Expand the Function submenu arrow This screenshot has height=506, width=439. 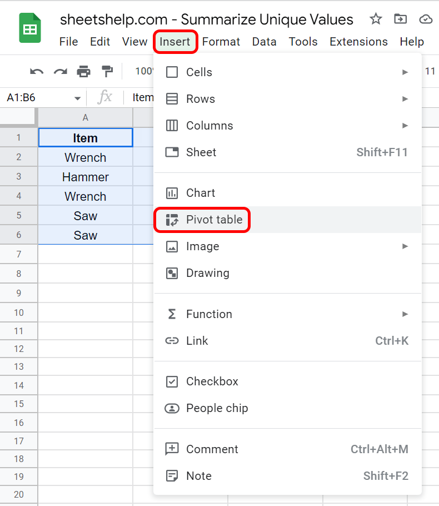(x=405, y=314)
